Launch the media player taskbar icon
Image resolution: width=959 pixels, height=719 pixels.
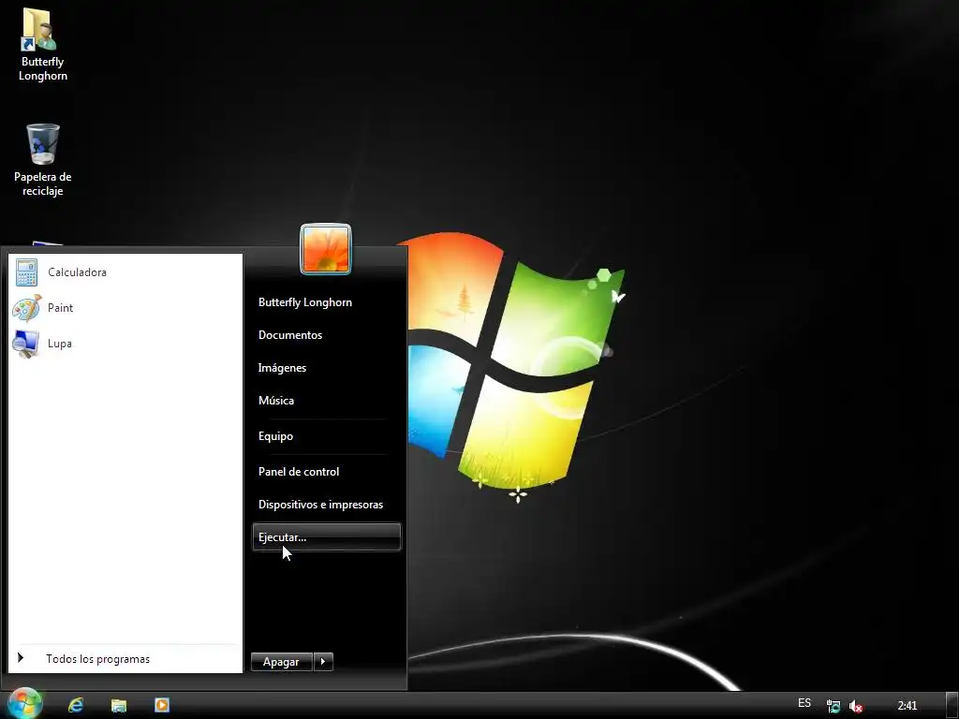click(x=161, y=705)
